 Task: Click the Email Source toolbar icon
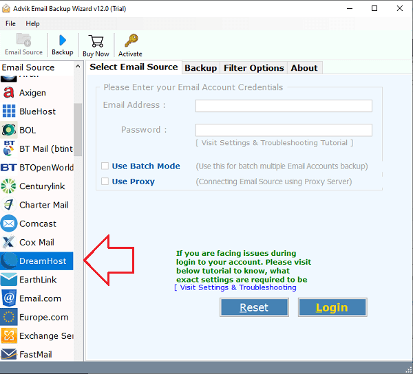23,41
